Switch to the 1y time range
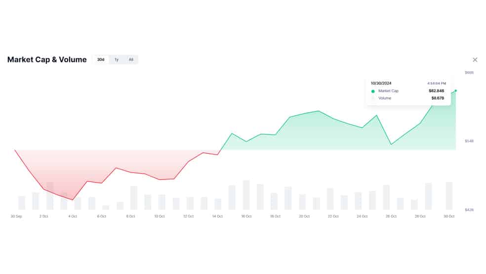Image resolution: width=486 pixels, height=274 pixels. click(117, 59)
